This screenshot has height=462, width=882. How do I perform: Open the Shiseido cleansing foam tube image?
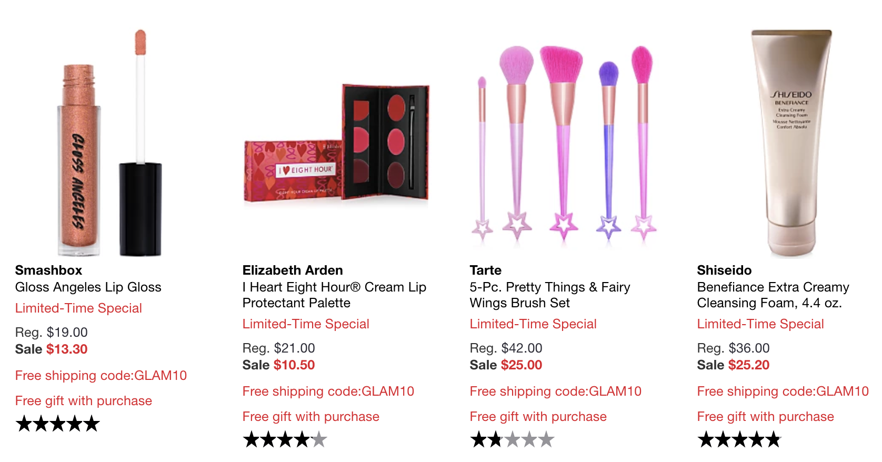(791, 143)
